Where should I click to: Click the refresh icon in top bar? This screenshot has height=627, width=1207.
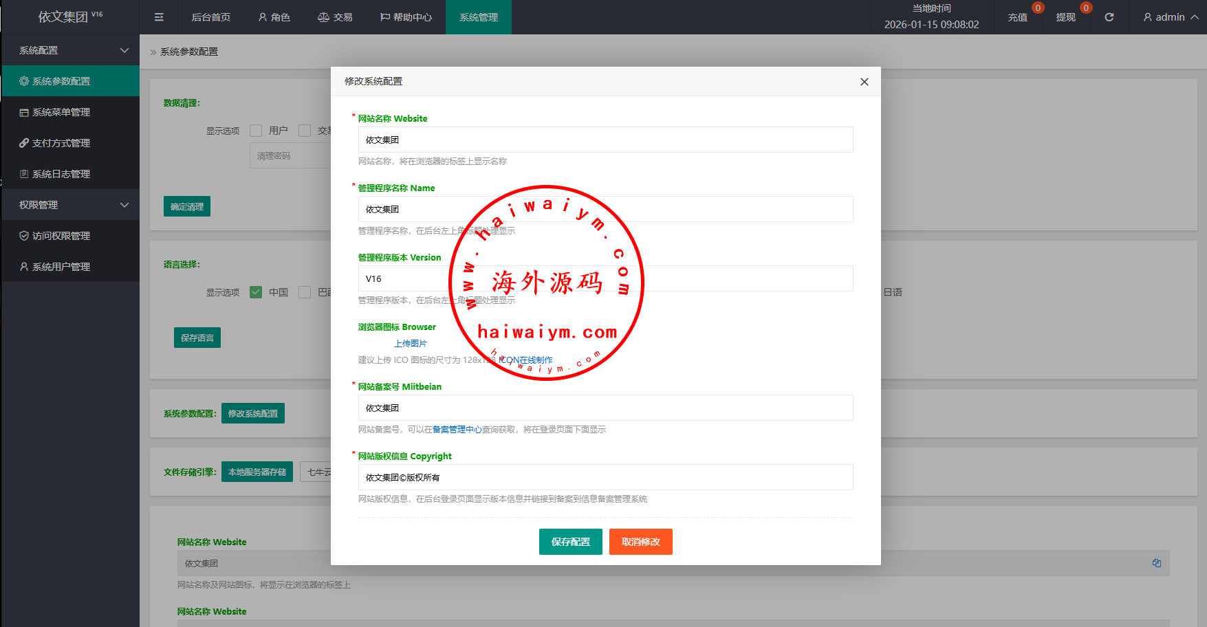pos(1109,17)
